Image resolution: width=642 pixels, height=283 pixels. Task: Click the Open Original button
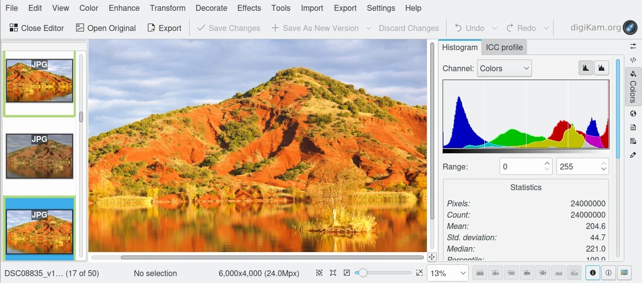(106, 28)
